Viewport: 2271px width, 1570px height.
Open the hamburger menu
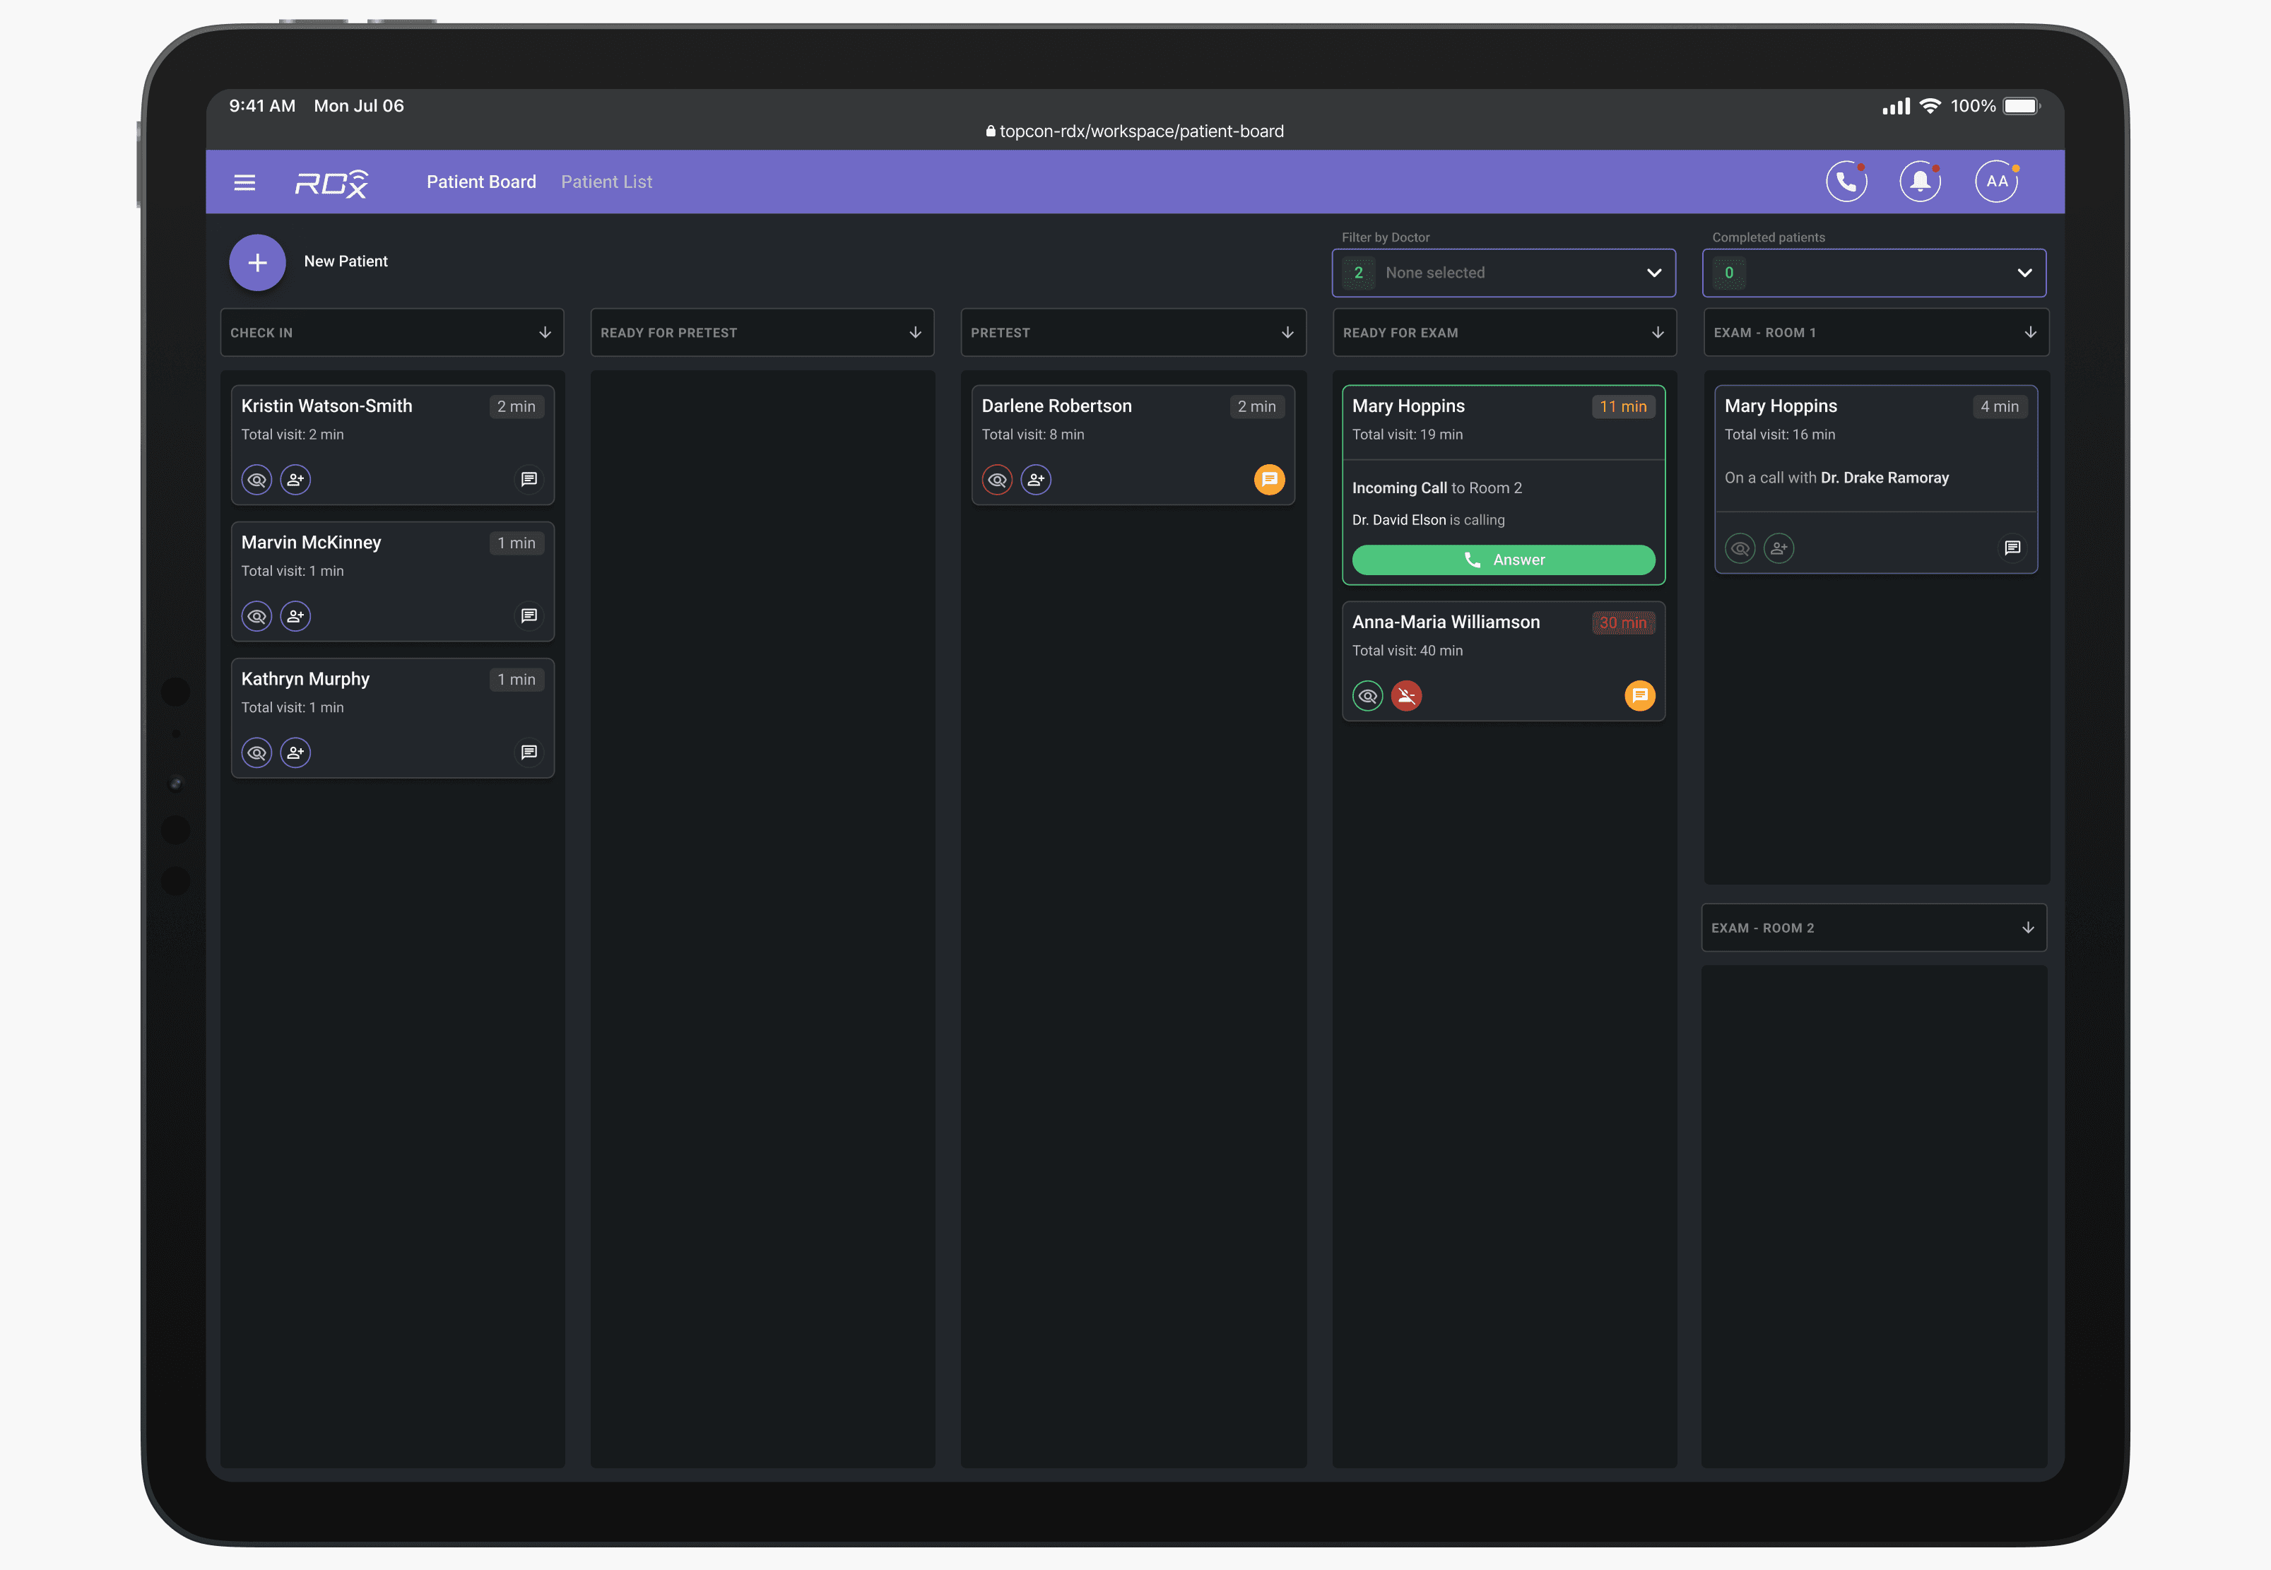tap(245, 182)
